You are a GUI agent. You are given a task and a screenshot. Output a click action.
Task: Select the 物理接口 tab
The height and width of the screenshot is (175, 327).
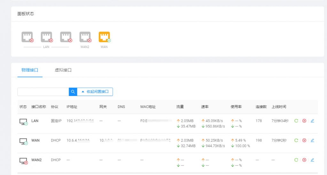coord(30,70)
